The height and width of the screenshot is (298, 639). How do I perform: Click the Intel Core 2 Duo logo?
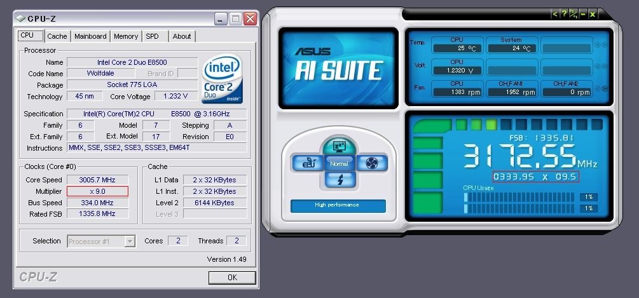pyautogui.click(x=223, y=79)
